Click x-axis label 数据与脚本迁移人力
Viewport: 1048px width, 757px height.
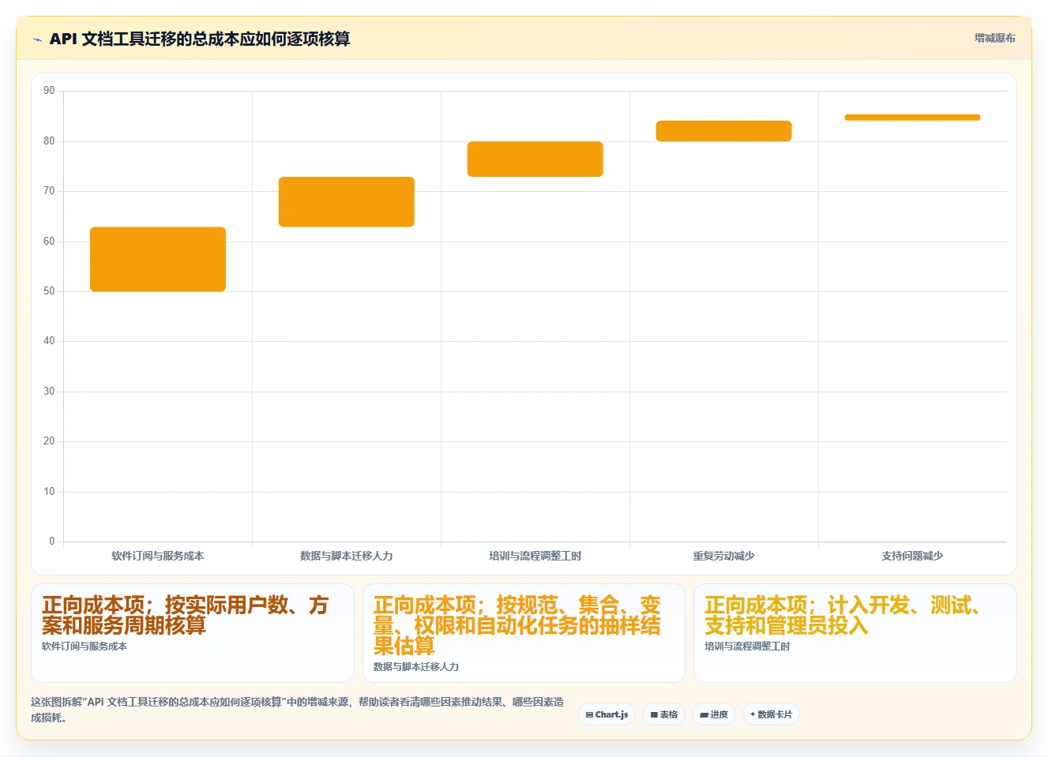coord(347,556)
